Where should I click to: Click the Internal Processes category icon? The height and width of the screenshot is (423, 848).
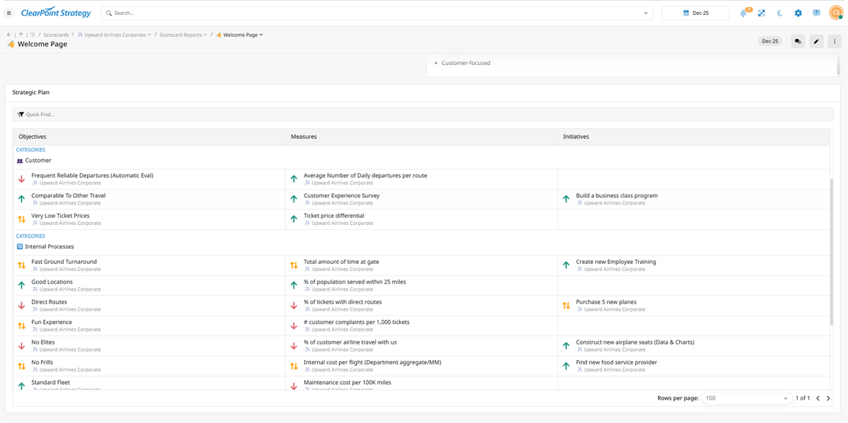[20, 247]
